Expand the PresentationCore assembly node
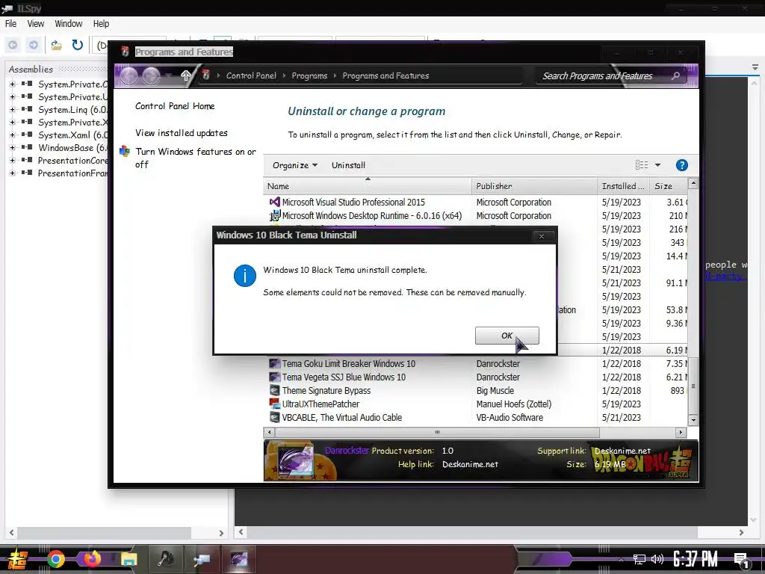The width and height of the screenshot is (765, 574). click(x=12, y=160)
